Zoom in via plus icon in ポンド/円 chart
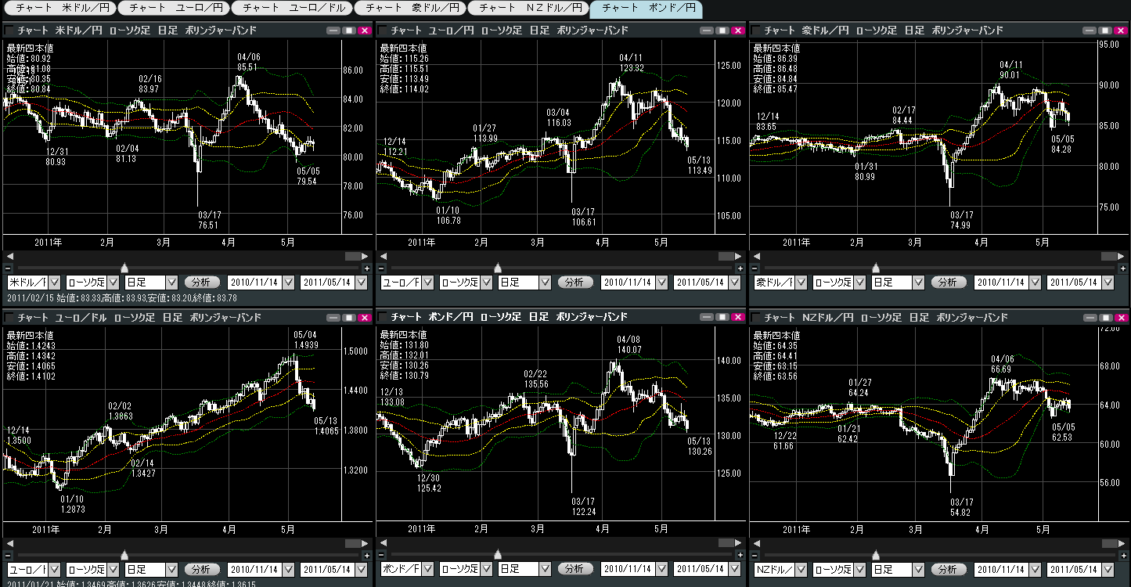The height and width of the screenshot is (587, 1131). pos(740,556)
